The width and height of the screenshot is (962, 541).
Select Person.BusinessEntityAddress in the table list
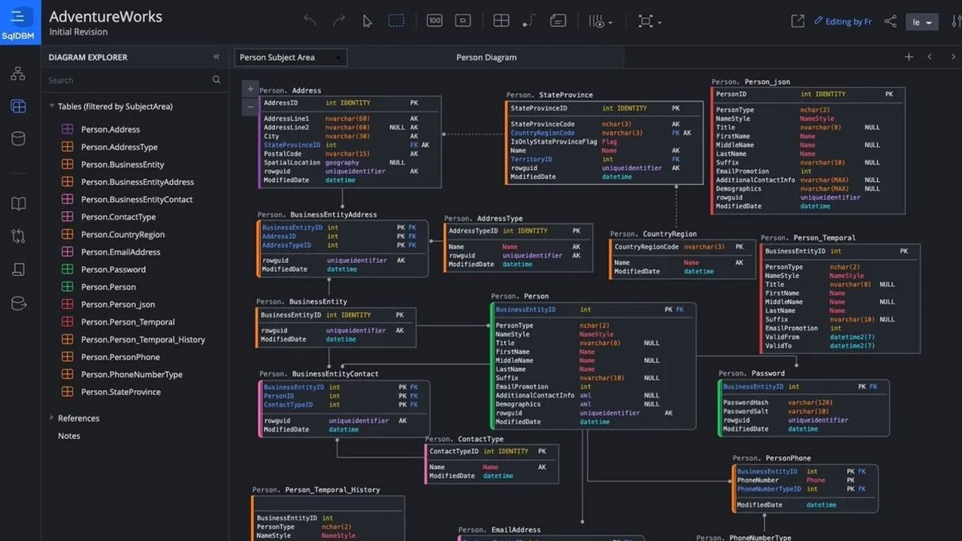pyautogui.click(x=138, y=182)
